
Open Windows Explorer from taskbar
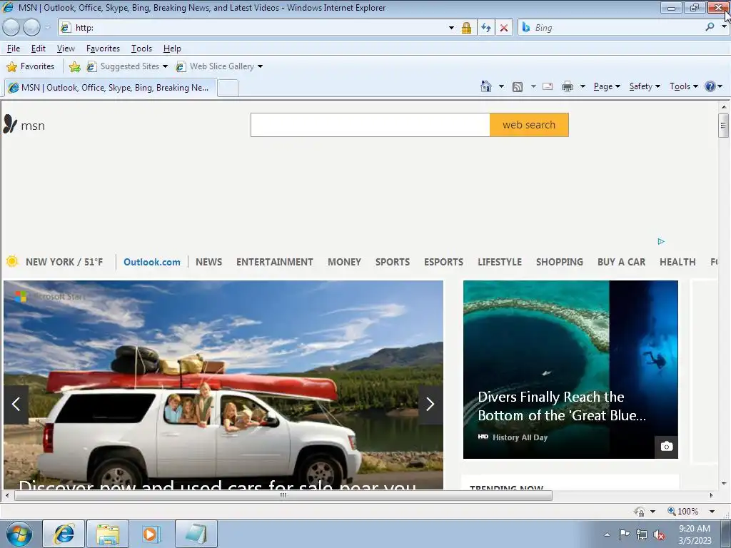[107, 534]
